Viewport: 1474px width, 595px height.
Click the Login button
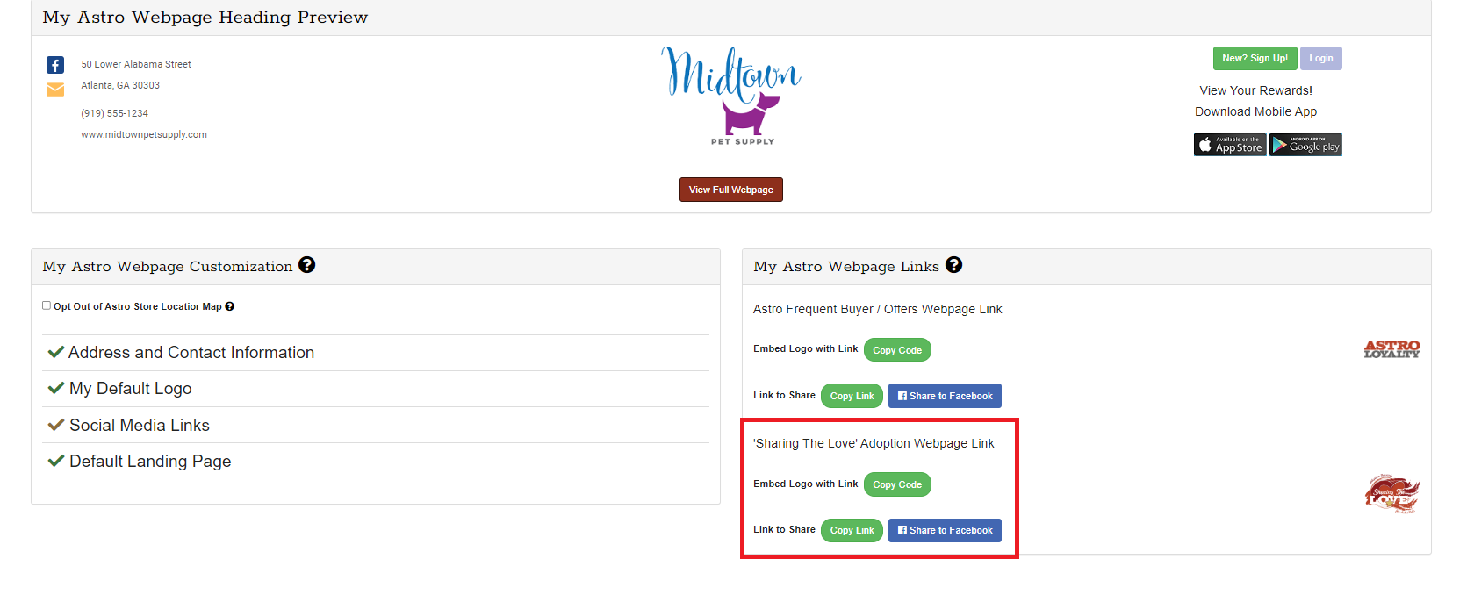pos(1320,58)
